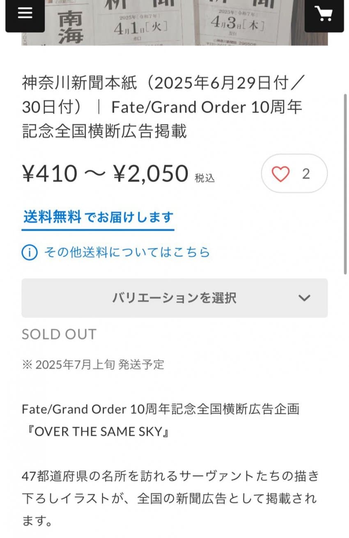The height and width of the screenshot is (538, 349).
Task: Open the shopping cart
Action: click(x=324, y=14)
